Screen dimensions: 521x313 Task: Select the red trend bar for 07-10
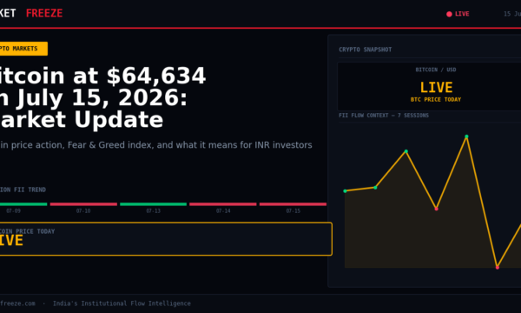tap(83, 204)
